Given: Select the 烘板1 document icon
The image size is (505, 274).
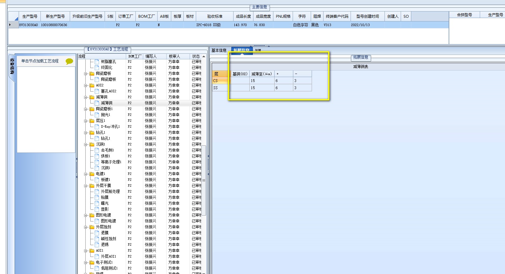Looking at the screenshot, I should [97, 156].
